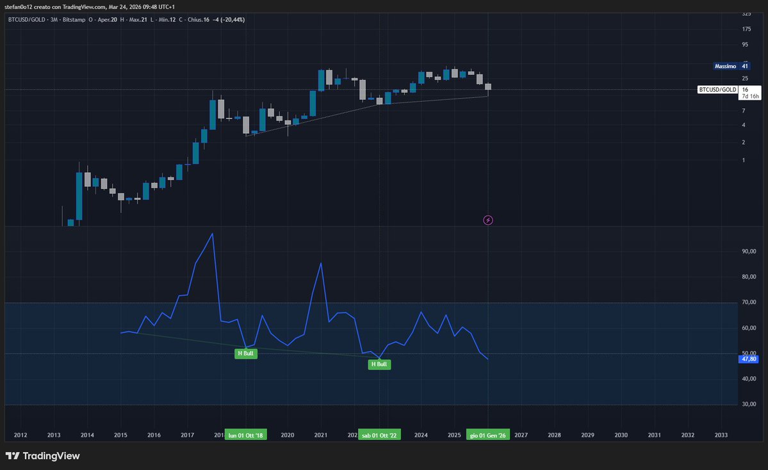The height and width of the screenshot is (470, 768).
Task: Click the 2014 year label on time axis
Action: tap(87, 435)
